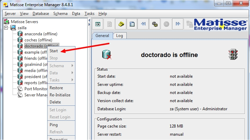Open the Data menu in the menu bar
The image size is (250, 140).
76,14
